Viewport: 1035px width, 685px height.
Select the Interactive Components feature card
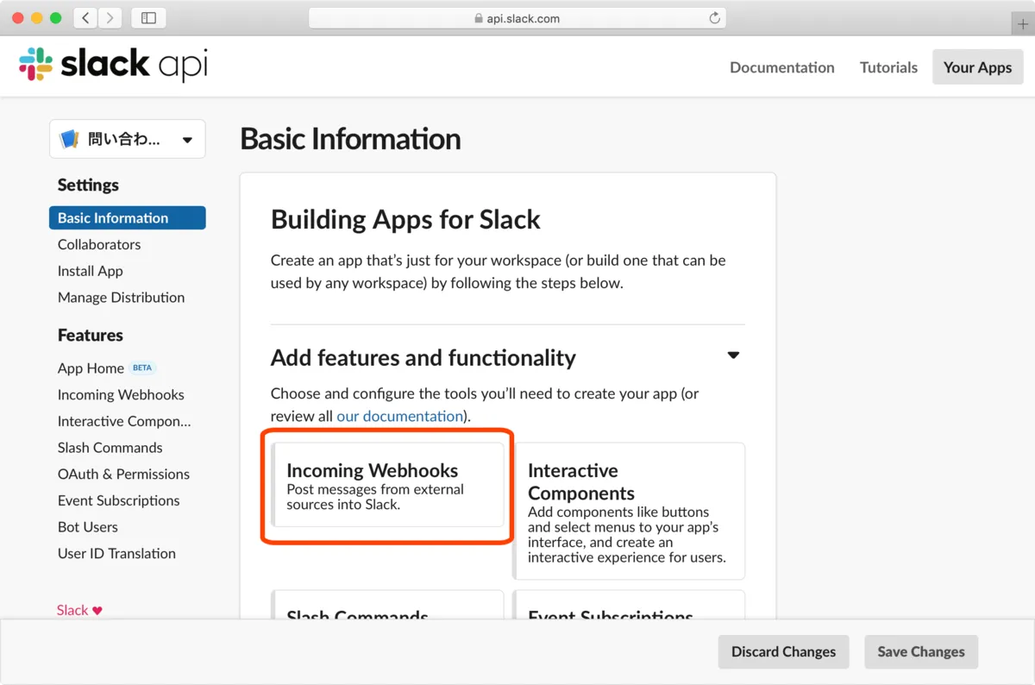click(x=629, y=511)
